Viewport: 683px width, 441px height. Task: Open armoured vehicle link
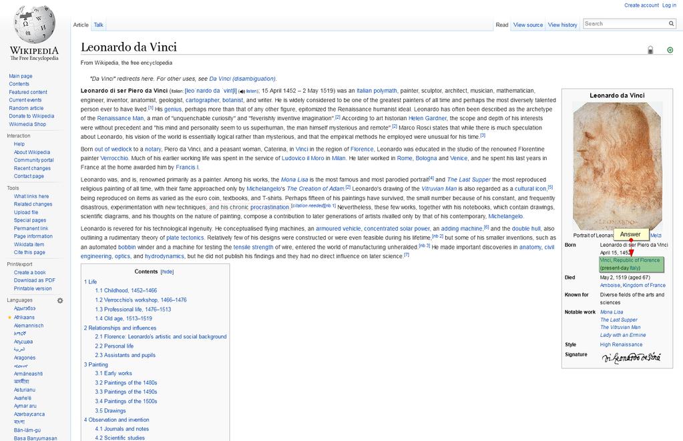(338, 229)
